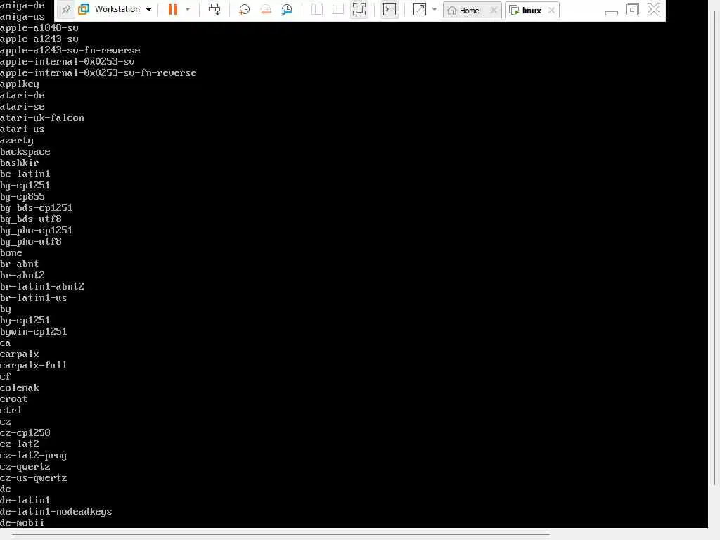This screenshot has height=540, width=720.
Task: Click the 'bashkir' keymap entry
Action: coord(19,163)
